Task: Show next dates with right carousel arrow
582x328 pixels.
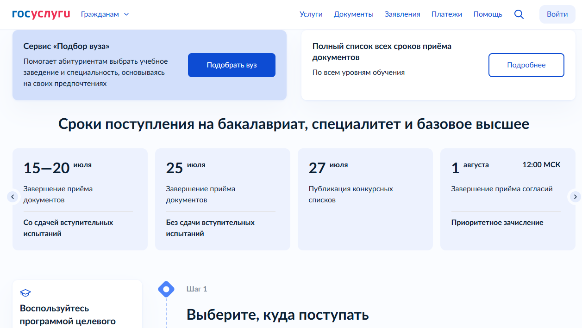Action: [575, 197]
